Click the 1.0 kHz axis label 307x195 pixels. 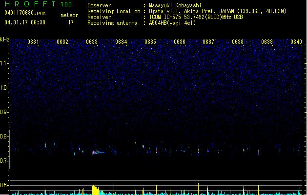coord(4,88)
